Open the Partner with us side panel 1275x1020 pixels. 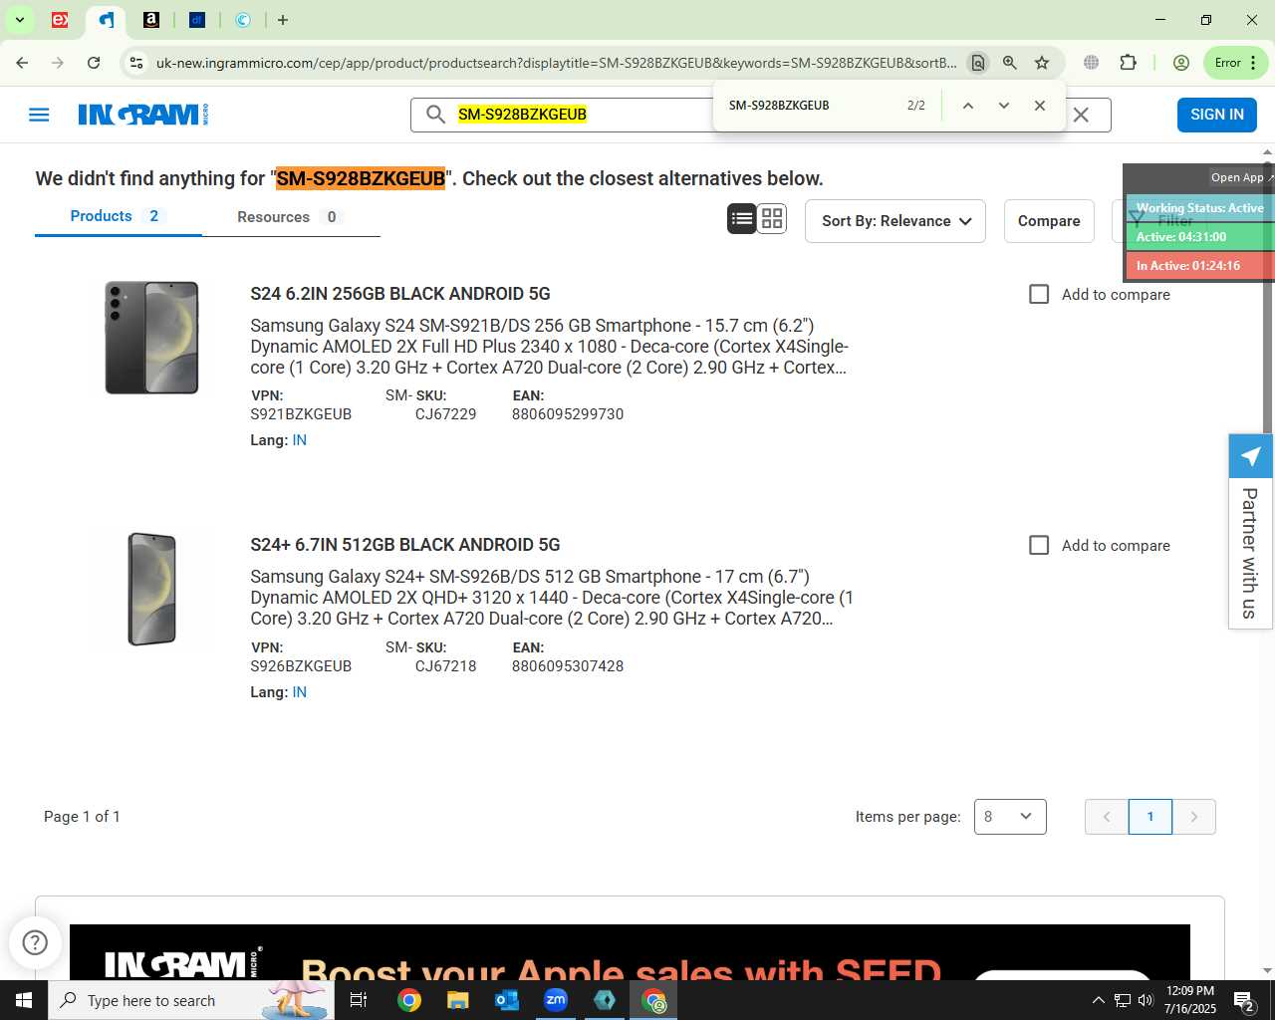(1250, 531)
